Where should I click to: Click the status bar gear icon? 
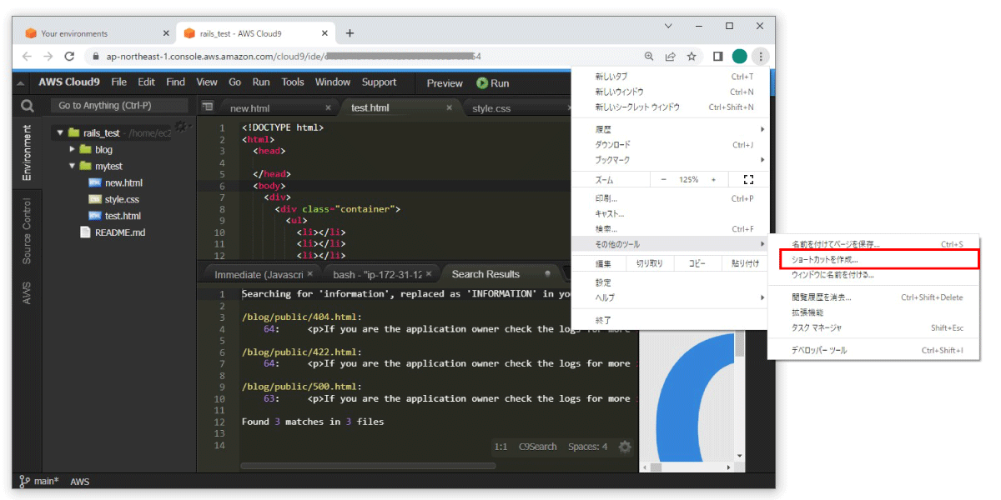tap(625, 447)
